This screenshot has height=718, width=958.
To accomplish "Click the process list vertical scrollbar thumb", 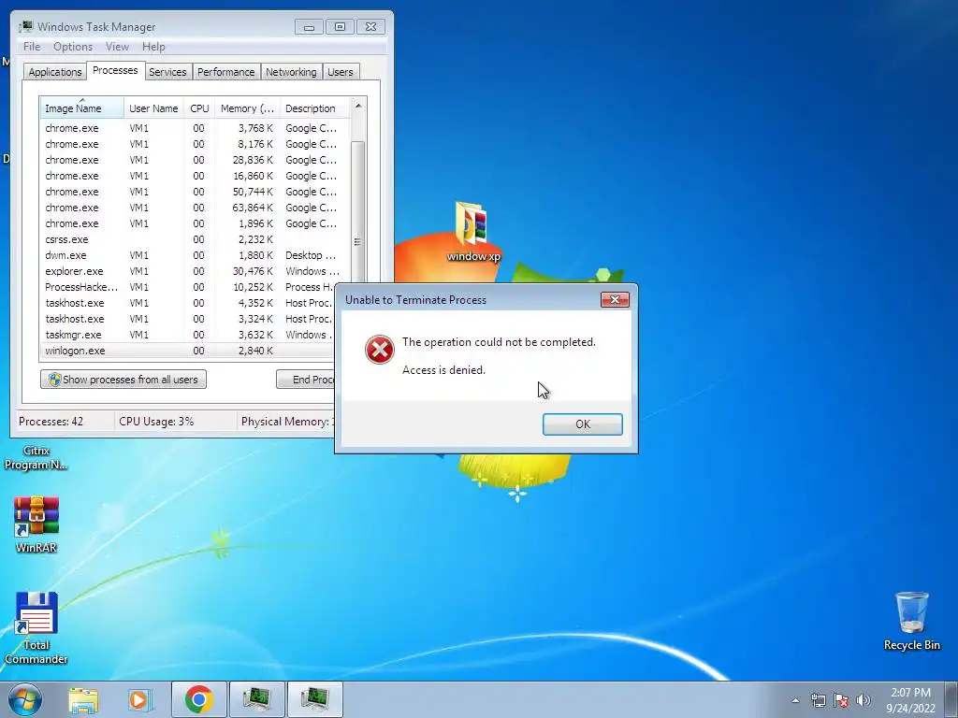I will [358, 212].
